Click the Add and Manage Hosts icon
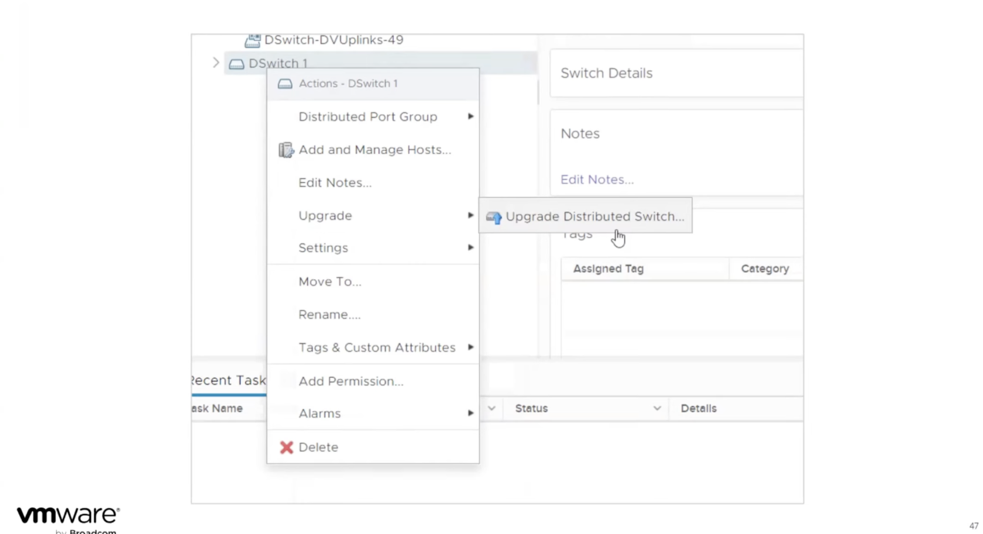Image resolution: width=983 pixels, height=534 pixels. point(286,150)
